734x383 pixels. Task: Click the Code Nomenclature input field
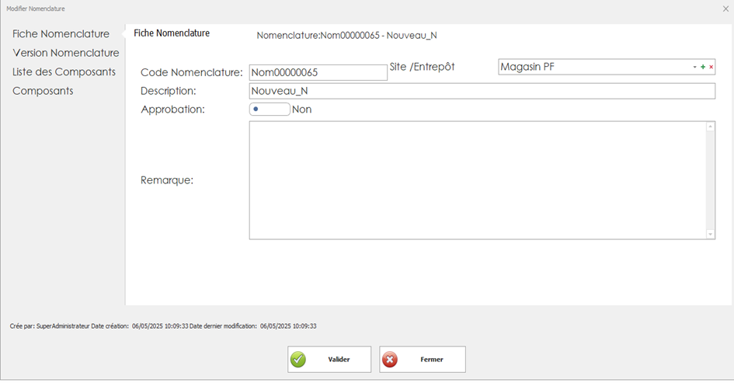[318, 73]
